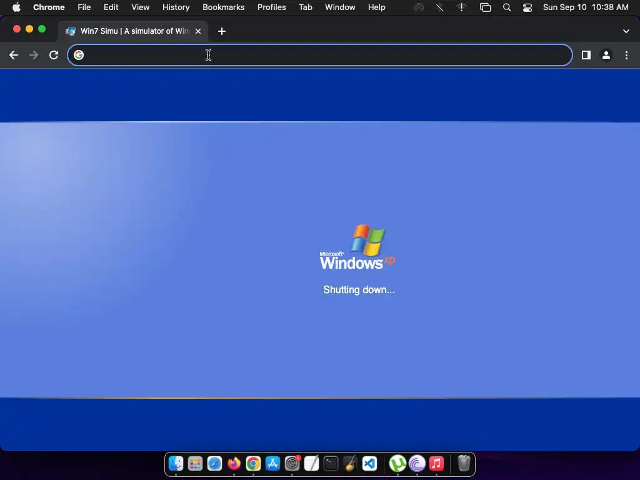Open the Tab menu

point(305,7)
